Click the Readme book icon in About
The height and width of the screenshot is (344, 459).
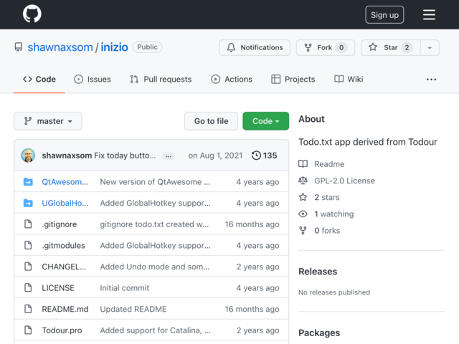click(303, 164)
